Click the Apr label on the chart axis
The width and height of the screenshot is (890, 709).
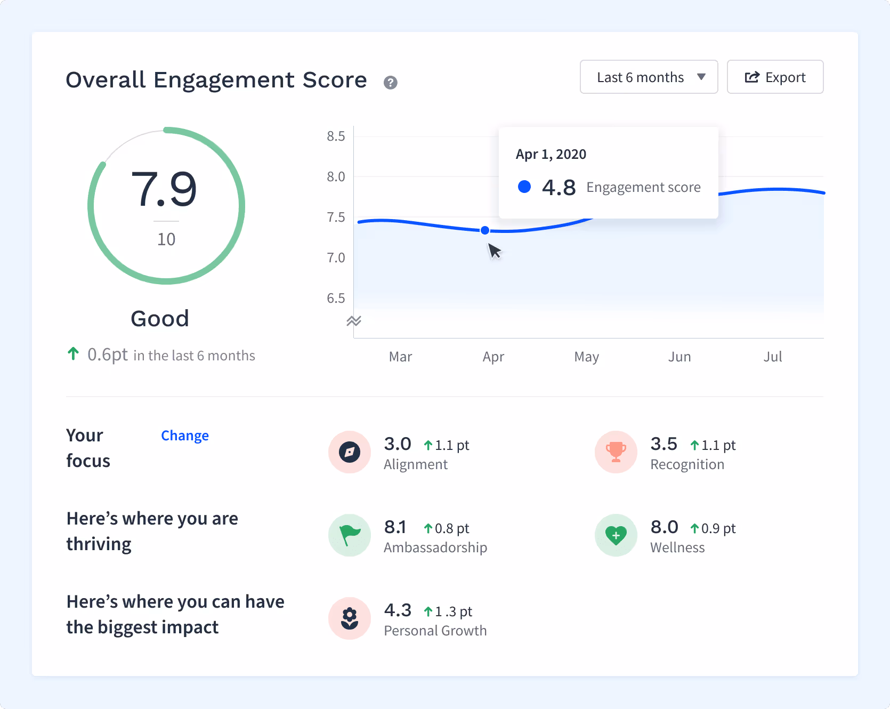pos(493,357)
